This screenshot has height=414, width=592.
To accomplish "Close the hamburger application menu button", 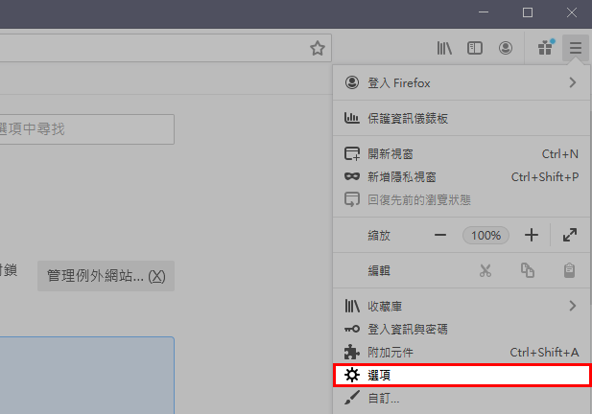I will (x=576, y=48).
